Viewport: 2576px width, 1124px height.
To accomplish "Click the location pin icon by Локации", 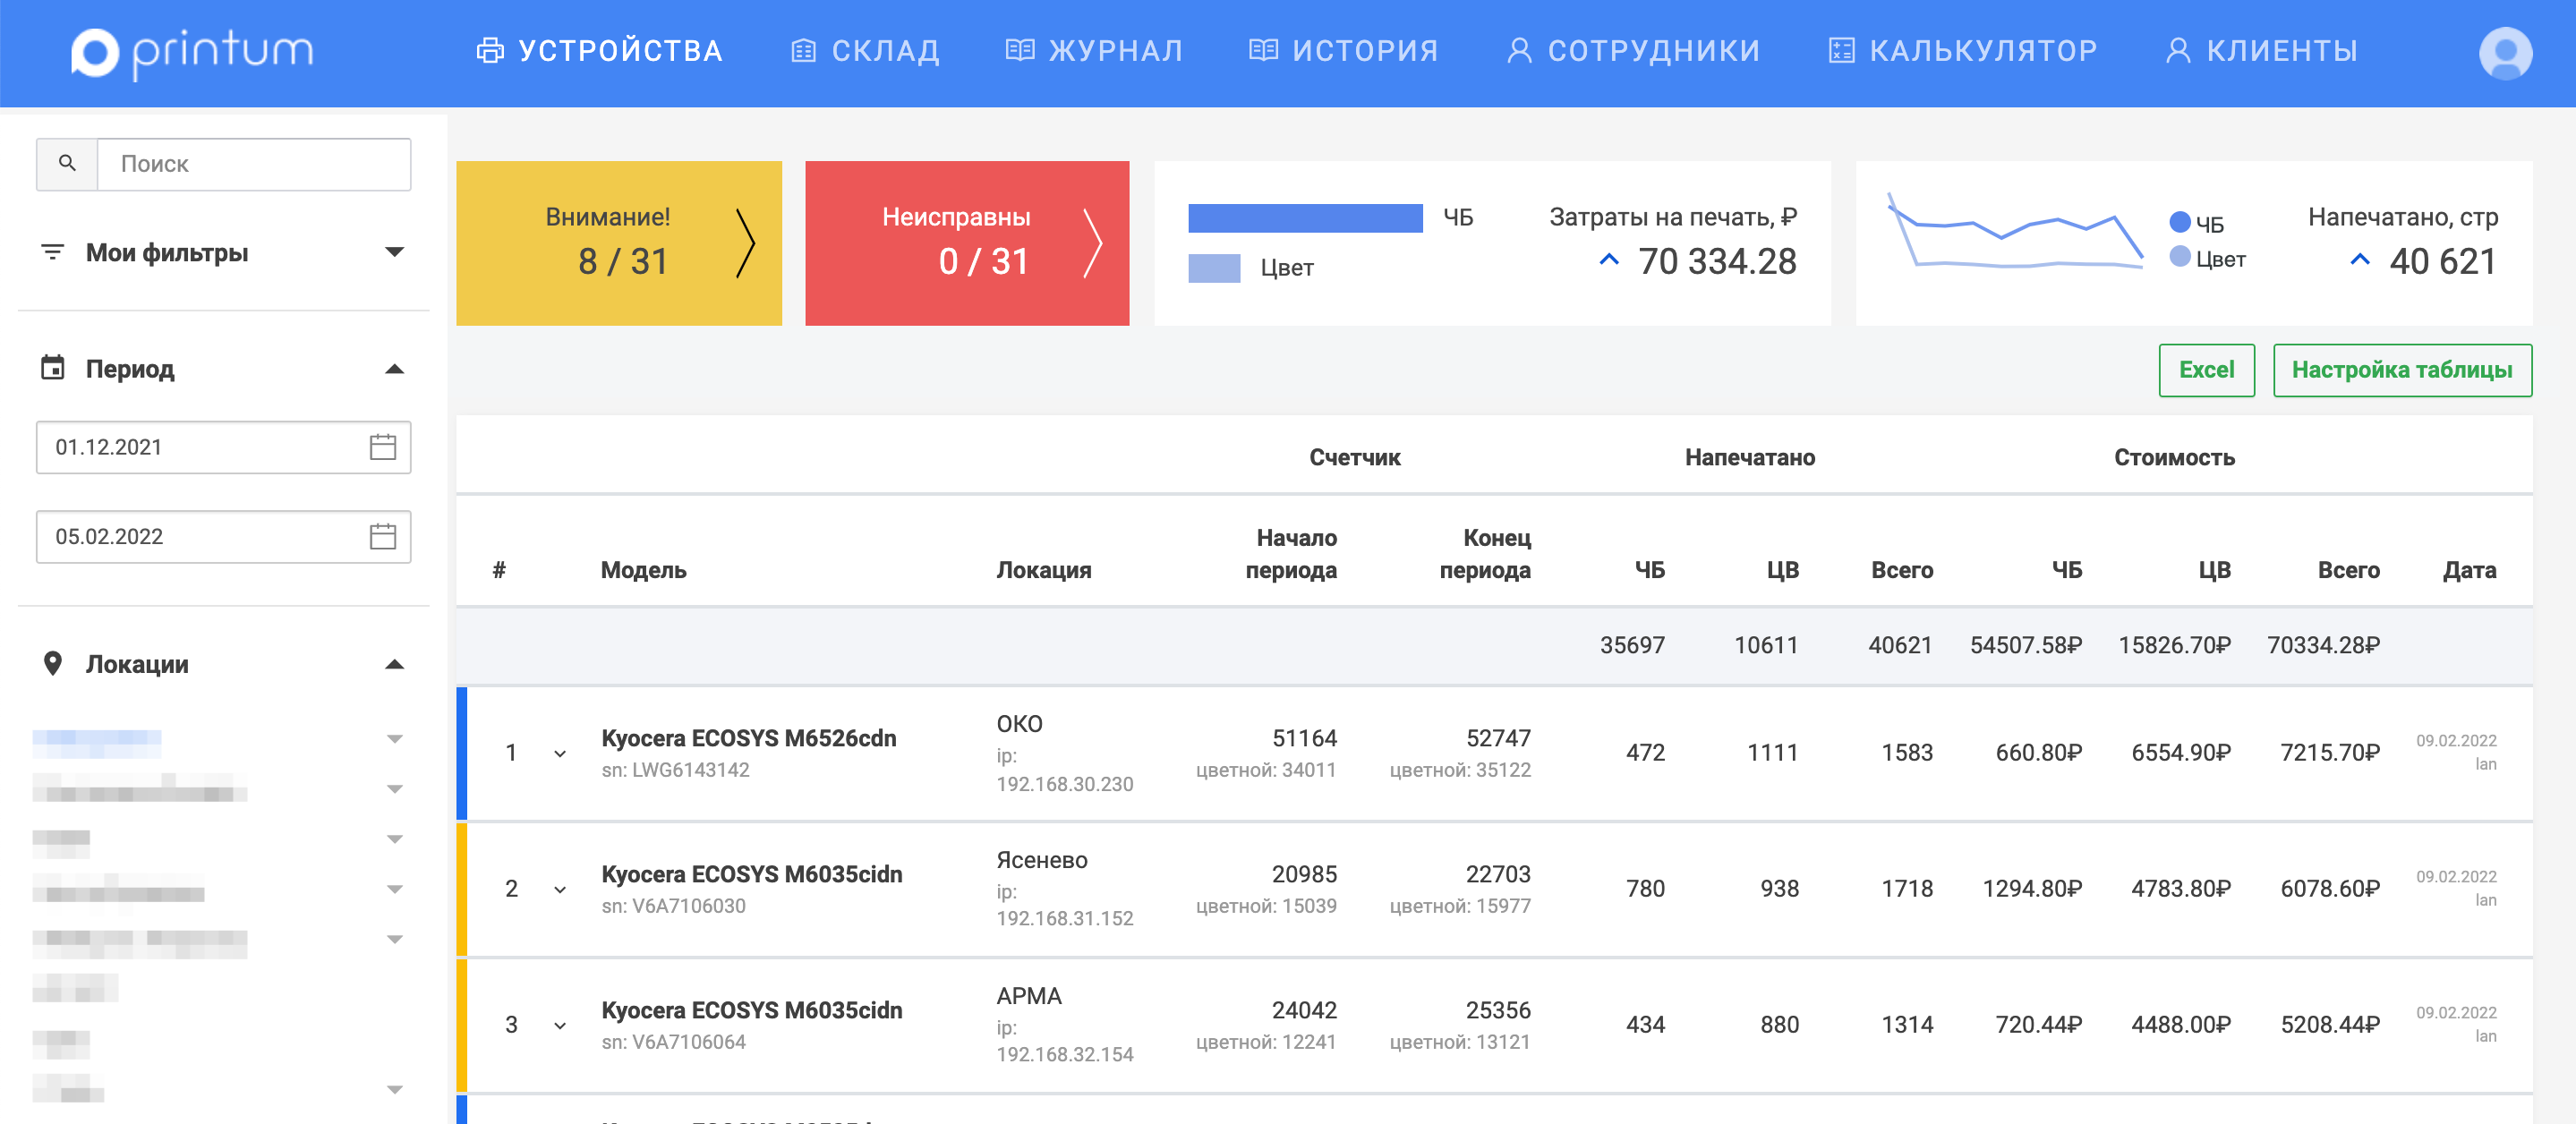I will coord(52,663).
